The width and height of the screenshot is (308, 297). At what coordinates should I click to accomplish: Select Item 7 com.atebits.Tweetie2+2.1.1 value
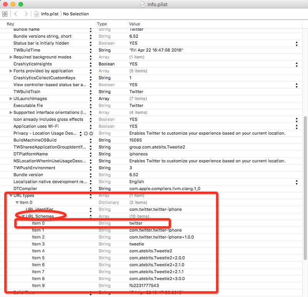pos(157,272)
